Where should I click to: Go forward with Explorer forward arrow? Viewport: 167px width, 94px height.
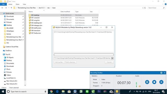pos(6,8)
